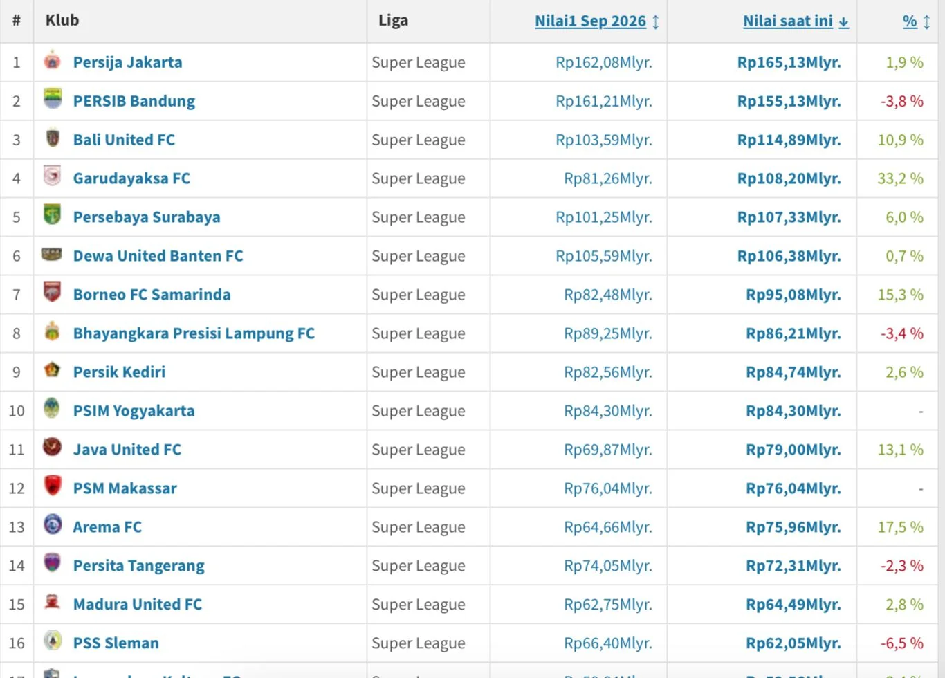Screen dimensions: 945x678
Task: Click the PSS Sleman crest icon
Action: pos(52,641)
